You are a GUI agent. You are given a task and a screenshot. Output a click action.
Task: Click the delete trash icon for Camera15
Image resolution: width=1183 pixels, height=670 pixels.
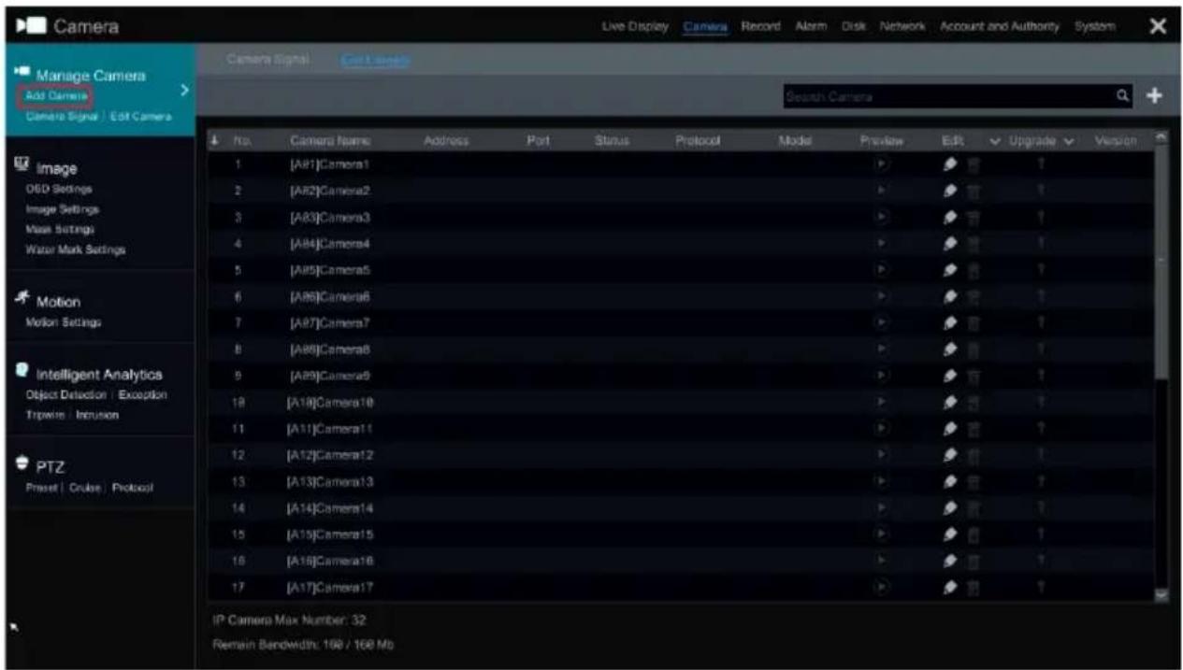[973, 535]
